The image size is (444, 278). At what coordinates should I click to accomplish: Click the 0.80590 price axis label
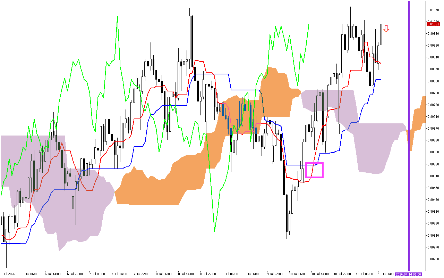pyautogui.click(x=433, y=152)
